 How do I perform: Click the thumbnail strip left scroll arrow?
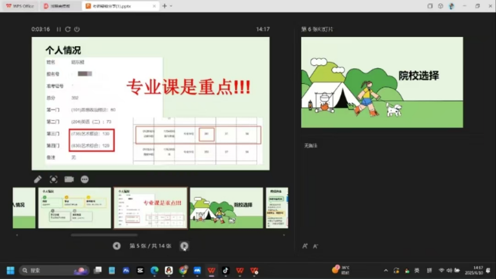coord(17,235)
